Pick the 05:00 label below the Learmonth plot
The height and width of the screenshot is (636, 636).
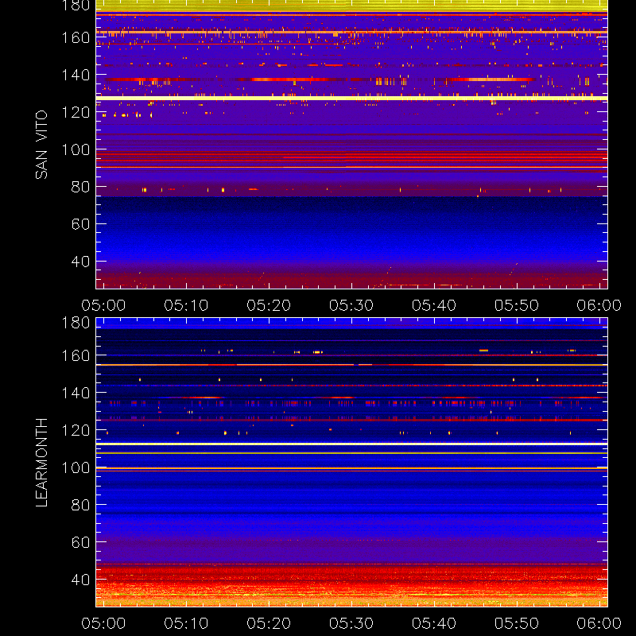tap(103, 623)
